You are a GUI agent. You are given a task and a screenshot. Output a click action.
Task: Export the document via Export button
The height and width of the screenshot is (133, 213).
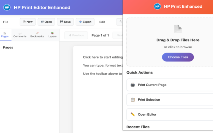[x=85, y=22]
